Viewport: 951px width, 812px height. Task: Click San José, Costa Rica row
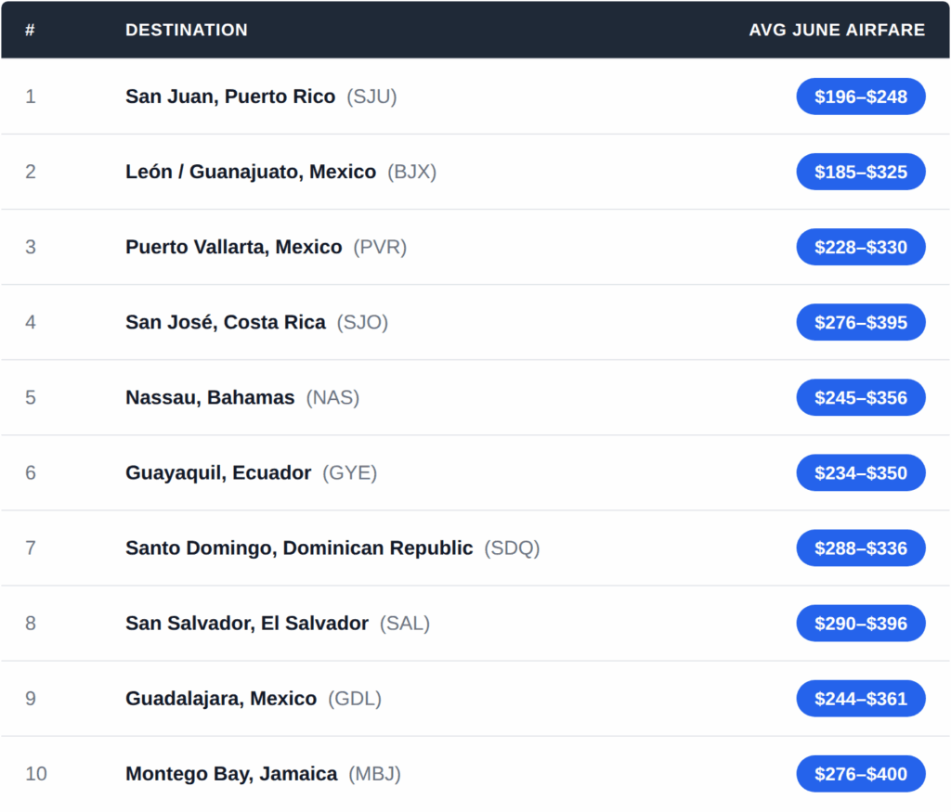pos(226,322)
